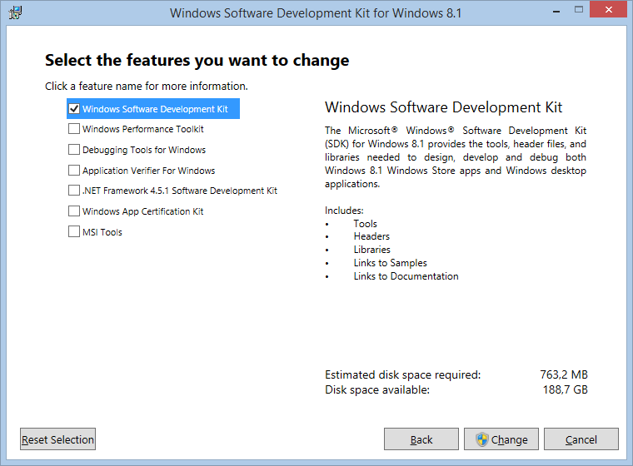Go to previous page with Back
Image resolution: width=633 pixels, height=466 pixels.
(421, 439)
